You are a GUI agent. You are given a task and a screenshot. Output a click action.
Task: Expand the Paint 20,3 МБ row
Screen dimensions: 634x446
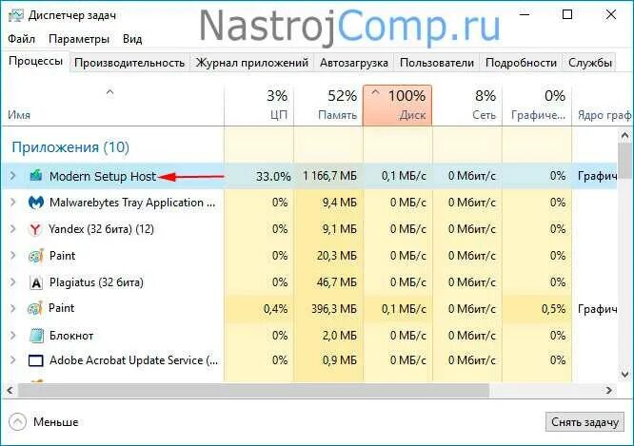point(13,256)
